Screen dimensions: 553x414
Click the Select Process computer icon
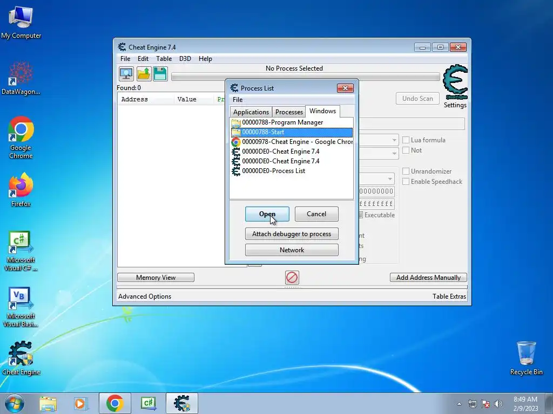(126, 74)
